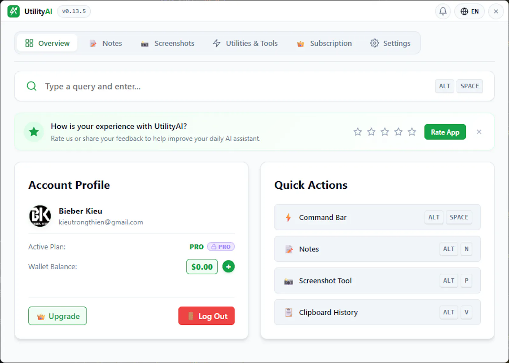Open the notifications bell
Screen dimensions: 509x363
[x=443, y=11]
